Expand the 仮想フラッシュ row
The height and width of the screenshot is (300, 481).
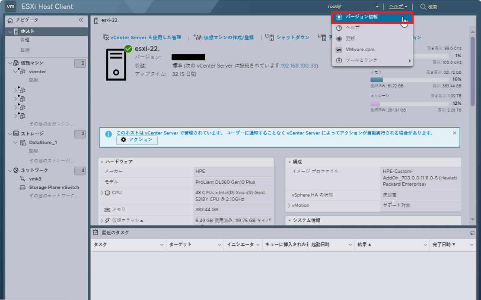click(102, 221)
